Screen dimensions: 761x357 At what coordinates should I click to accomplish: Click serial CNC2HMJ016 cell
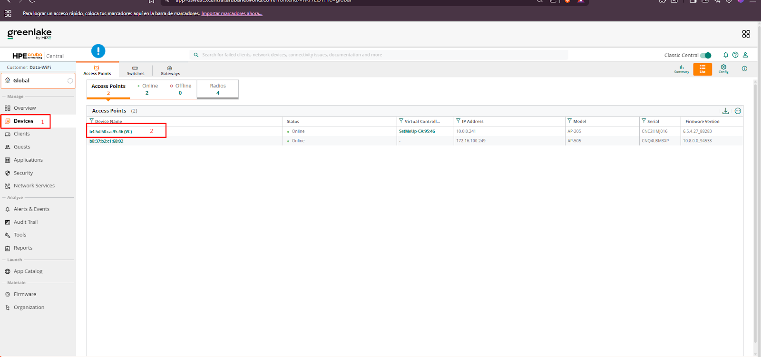tap(654, 131)
